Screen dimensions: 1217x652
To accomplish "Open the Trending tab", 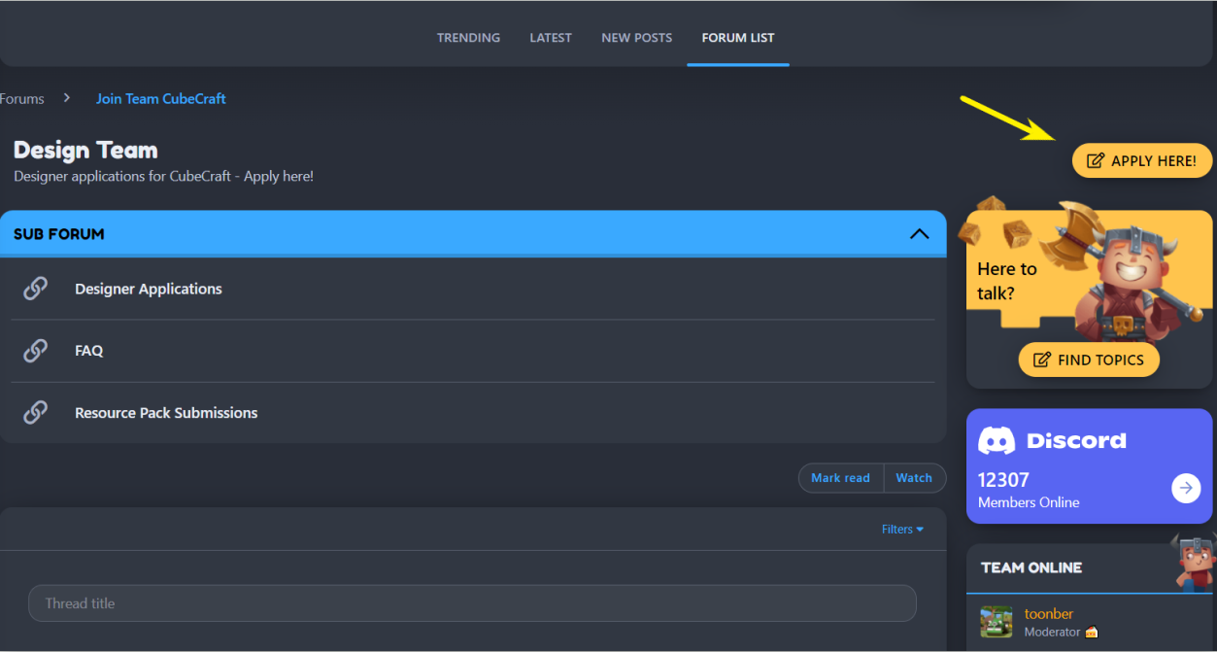I will [x=468, y=38].
